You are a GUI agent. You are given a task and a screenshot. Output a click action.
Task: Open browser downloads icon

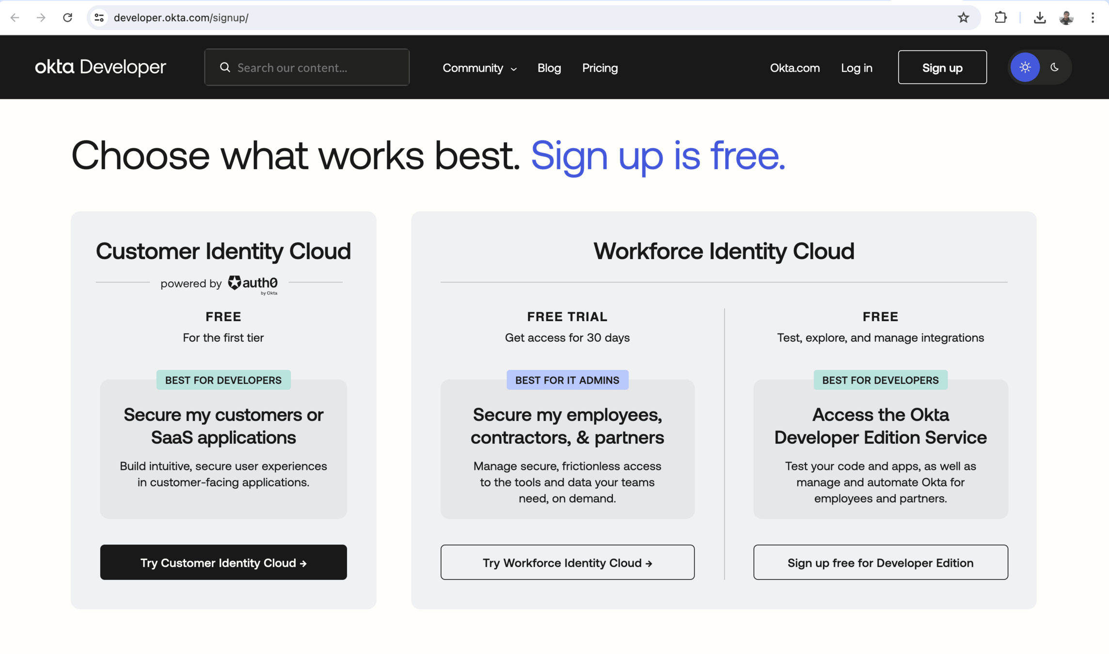tap(1039, 18)
